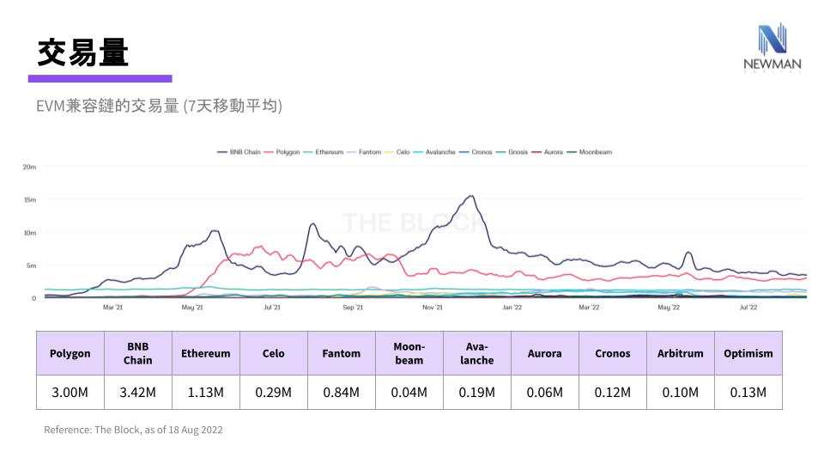Select the 0.84M value cell
The width and height of the screenshot is (824, 464).
pyautogui.click(x=342, y=392)
